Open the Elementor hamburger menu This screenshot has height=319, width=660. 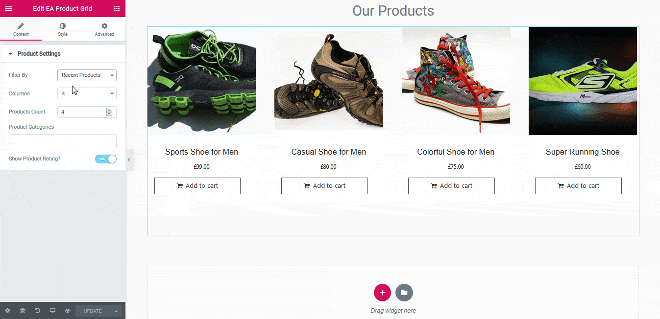[x=9, y=8]
